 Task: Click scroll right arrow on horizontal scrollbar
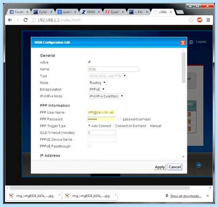click(x=210, y=188)
